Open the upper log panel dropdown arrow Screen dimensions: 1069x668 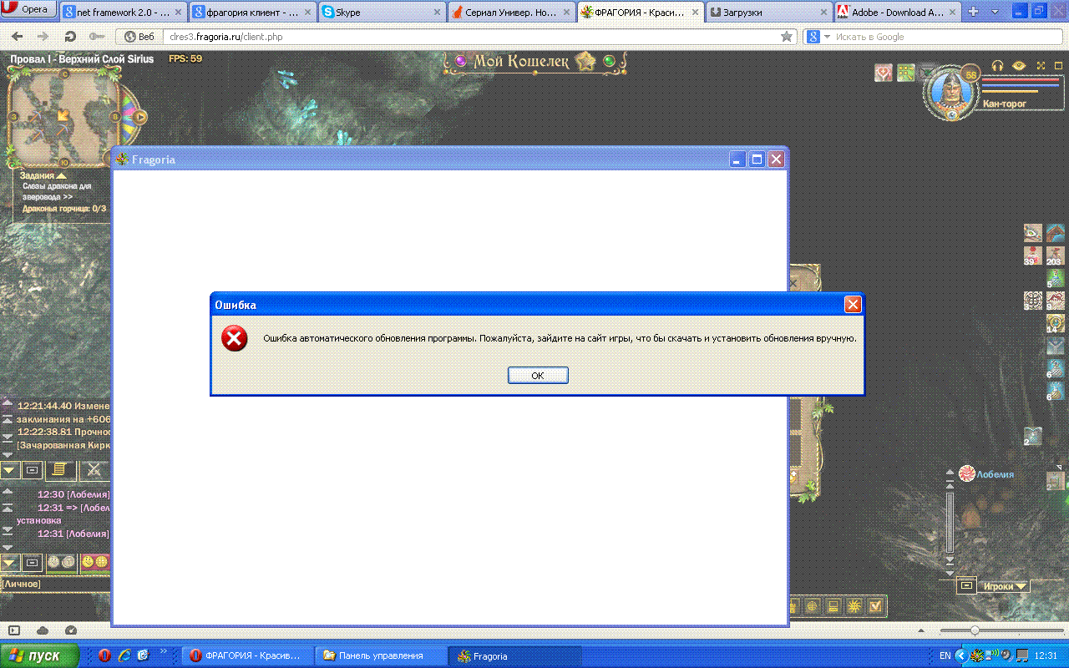(x=10, y=471)
